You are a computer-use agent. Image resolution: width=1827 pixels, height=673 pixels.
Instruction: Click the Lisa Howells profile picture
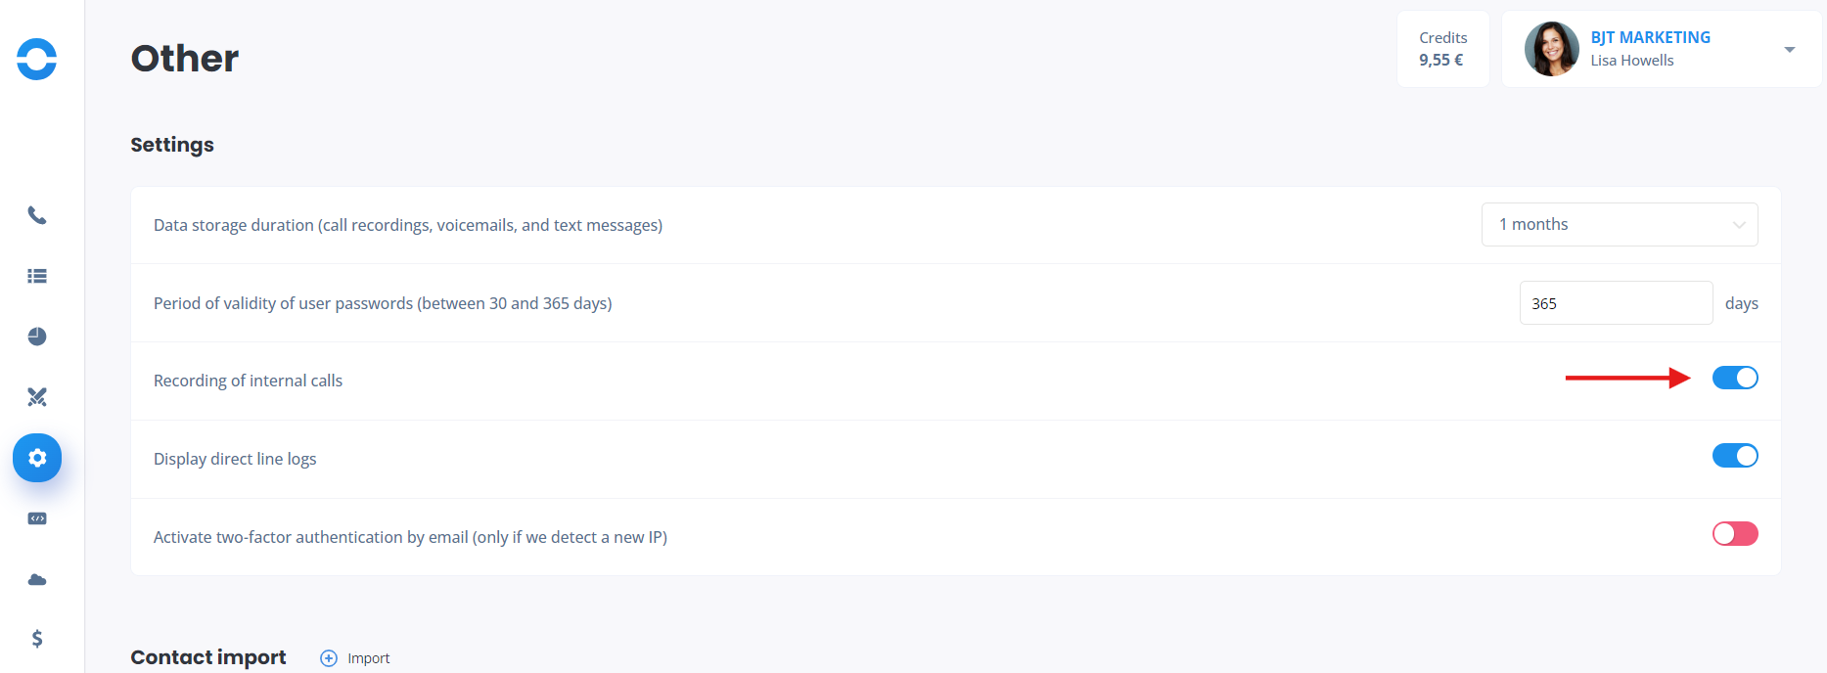click(1552, 49)
